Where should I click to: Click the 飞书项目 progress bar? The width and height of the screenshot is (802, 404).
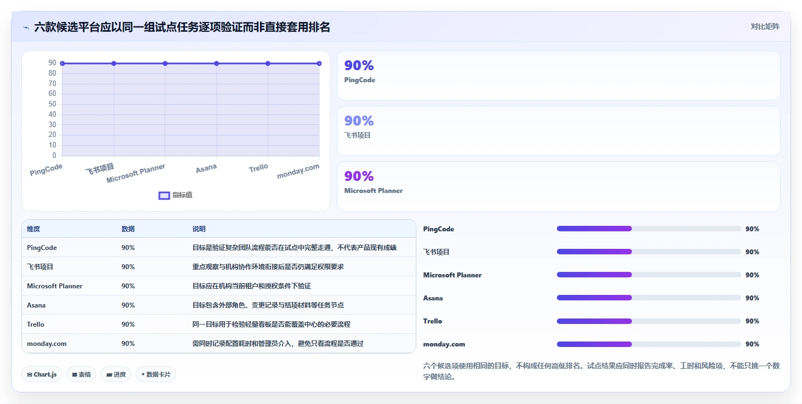(x=648, y=252)
